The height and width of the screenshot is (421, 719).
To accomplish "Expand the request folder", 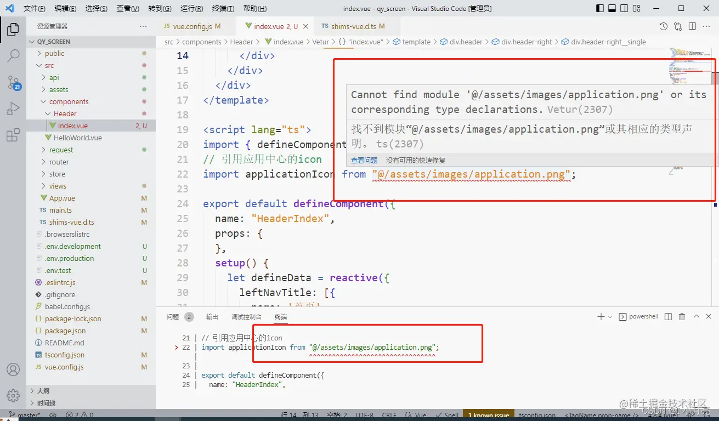I will pyautogui.click(x=91, y=150).
